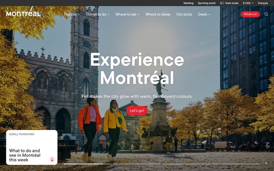The image size is (274, 171).
Task: Click the Let's go! button
Action: [x=137, y=111]
